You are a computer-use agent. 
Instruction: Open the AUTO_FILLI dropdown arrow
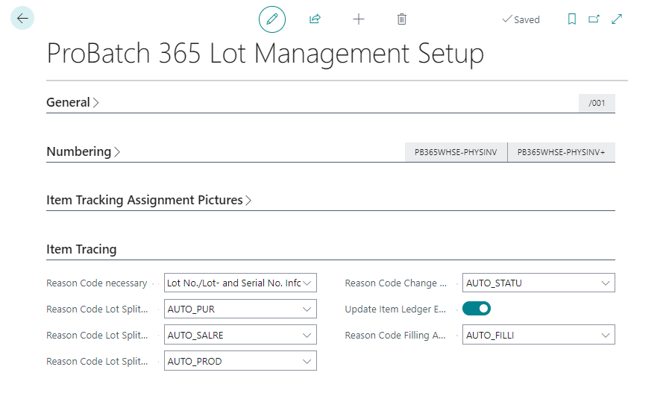[x=606, y=336]
